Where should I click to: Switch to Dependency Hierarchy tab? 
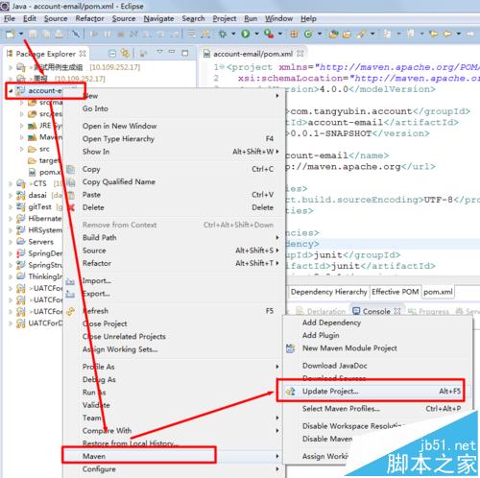pos(328,292)
